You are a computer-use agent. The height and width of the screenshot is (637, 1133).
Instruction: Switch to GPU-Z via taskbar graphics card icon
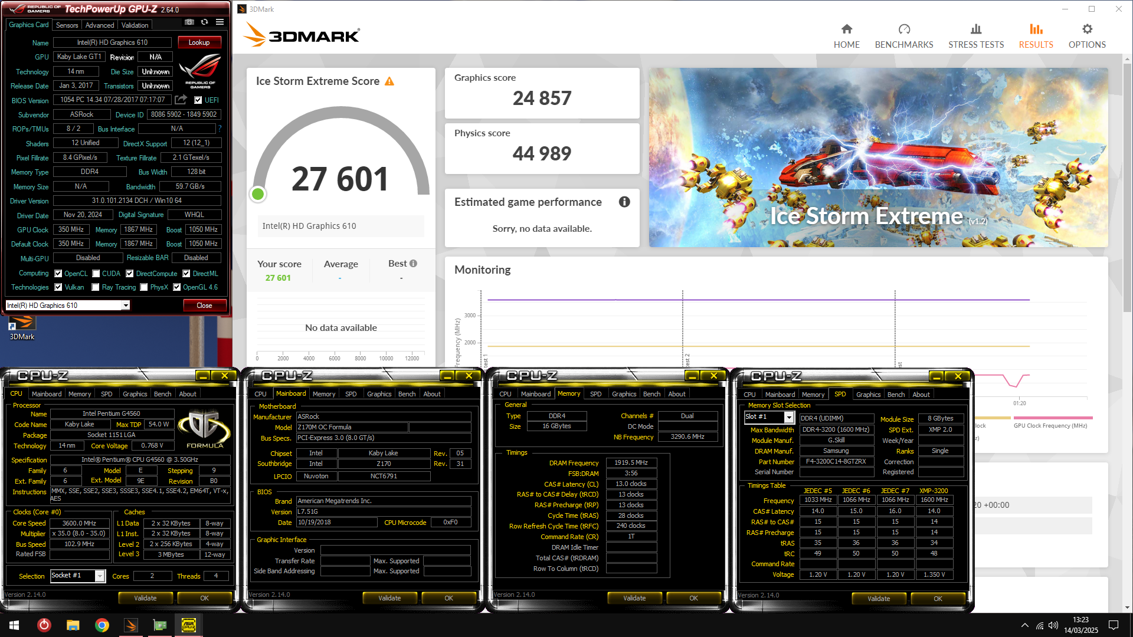tap(159, 625)
